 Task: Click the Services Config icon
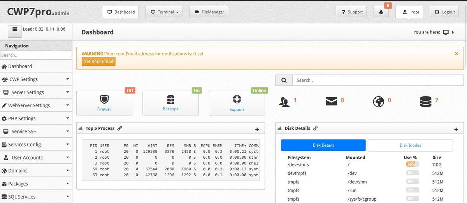[x=4, y=145]
